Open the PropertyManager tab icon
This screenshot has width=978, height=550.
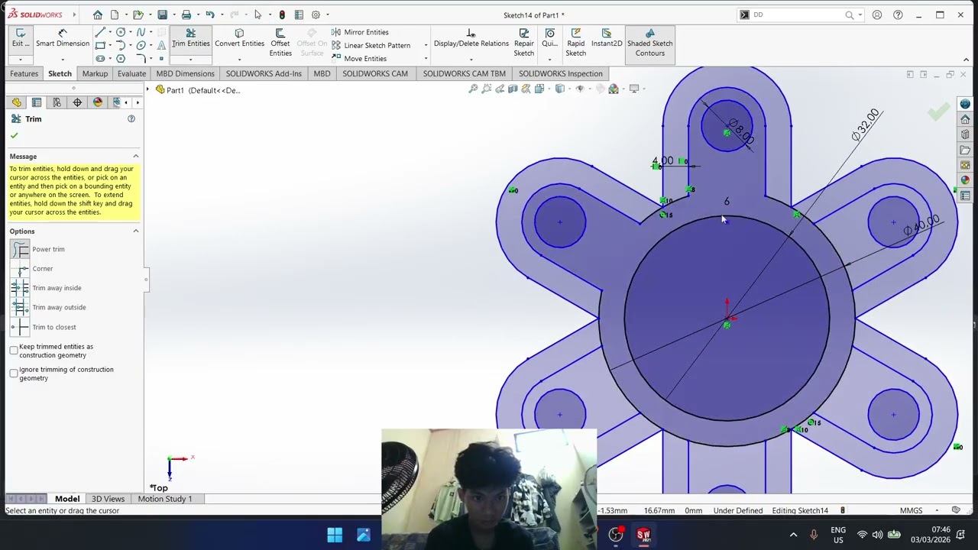tap(37, 102)
